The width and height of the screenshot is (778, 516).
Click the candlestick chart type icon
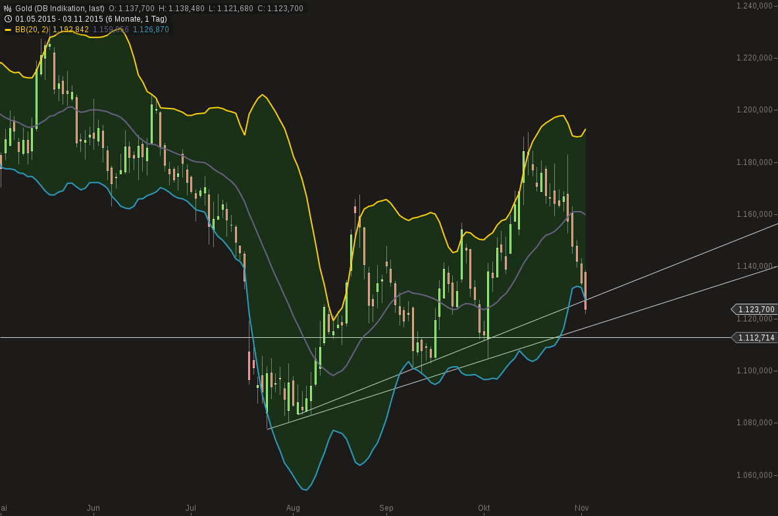coord(7,9)
